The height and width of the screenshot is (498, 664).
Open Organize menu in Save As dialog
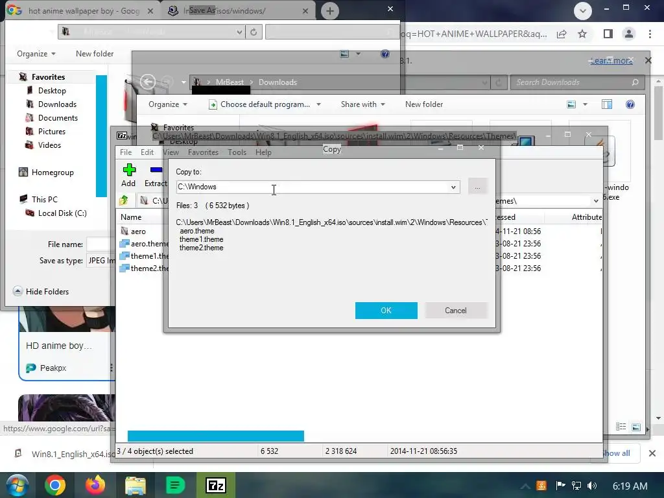pos(36,54)
